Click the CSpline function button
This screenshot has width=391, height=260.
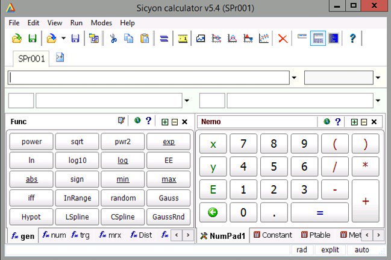123,217
